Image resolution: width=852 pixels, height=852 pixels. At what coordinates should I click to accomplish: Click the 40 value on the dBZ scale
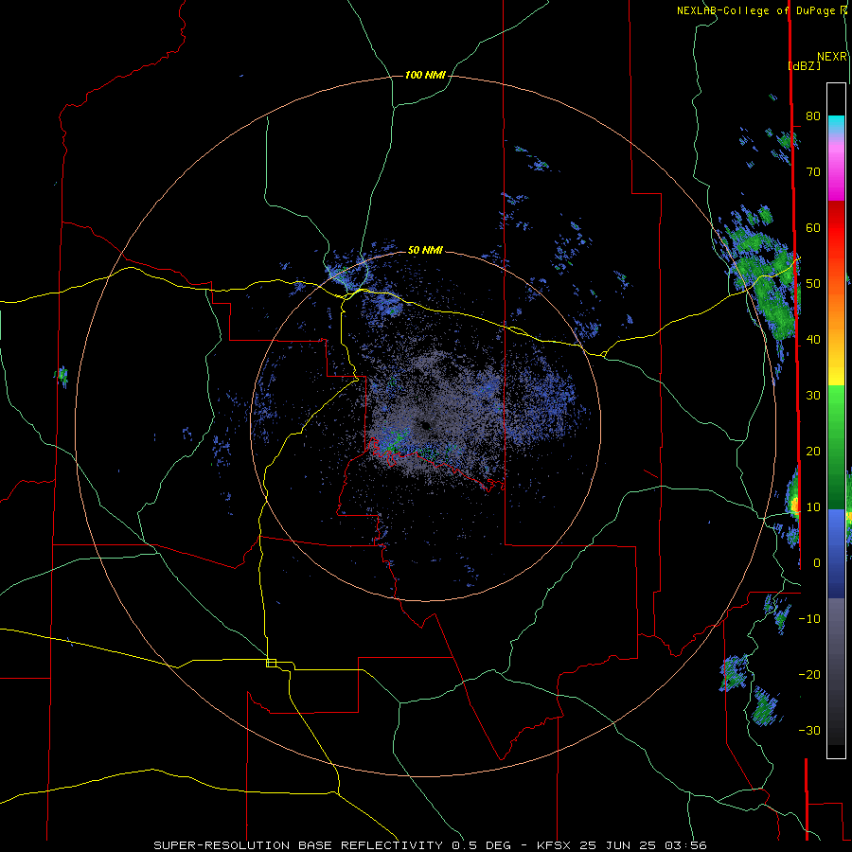click(813, 340)
